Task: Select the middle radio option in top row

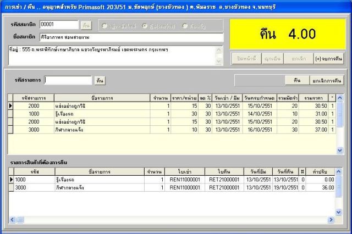Action: [x=145, y=25]
